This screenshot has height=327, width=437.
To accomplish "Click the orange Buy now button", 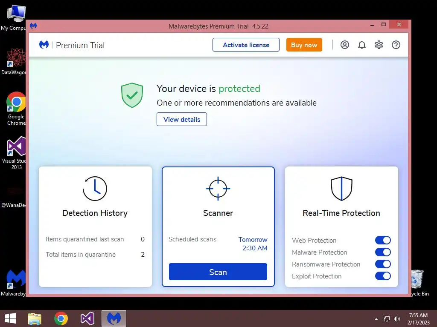I will pyautogui.click(x=304, y=45).
